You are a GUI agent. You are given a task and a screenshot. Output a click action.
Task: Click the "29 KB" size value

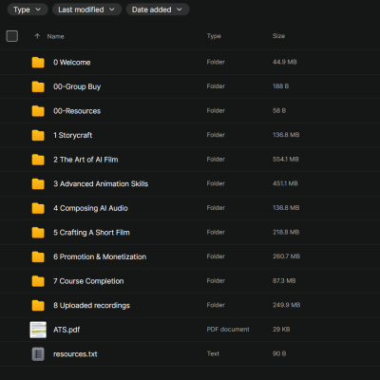point(281,330)
